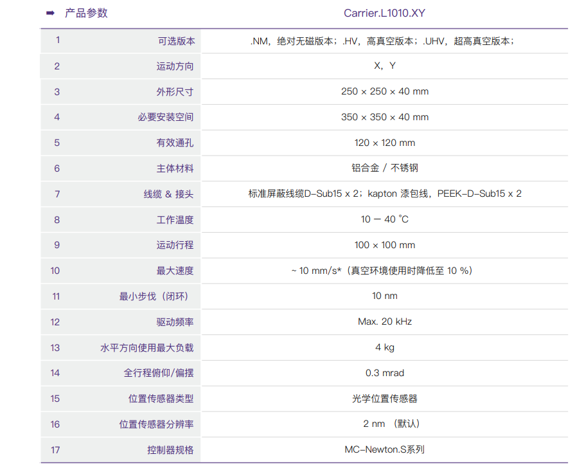Click the Max. 20 kHz frequency value
Screen dimensions: 584x470
(x=384, y=321)
